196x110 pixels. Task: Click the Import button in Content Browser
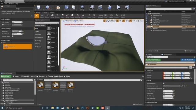point(16,76)
